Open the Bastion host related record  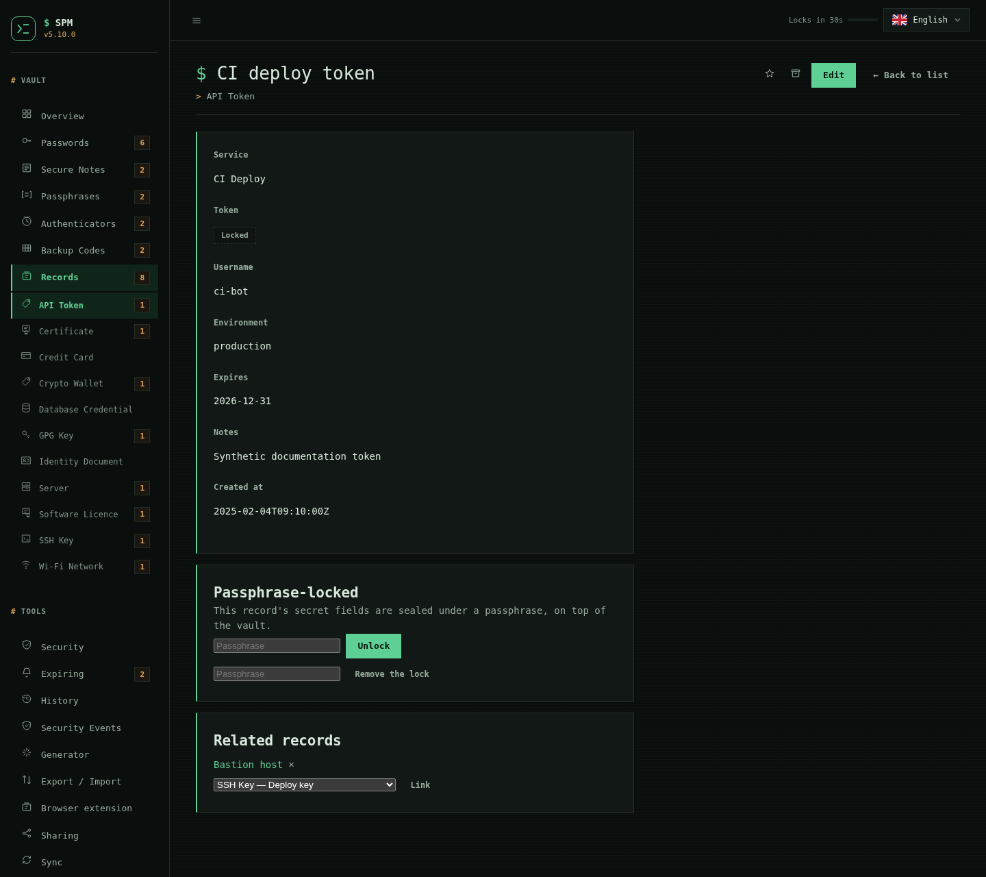point(248,765)
